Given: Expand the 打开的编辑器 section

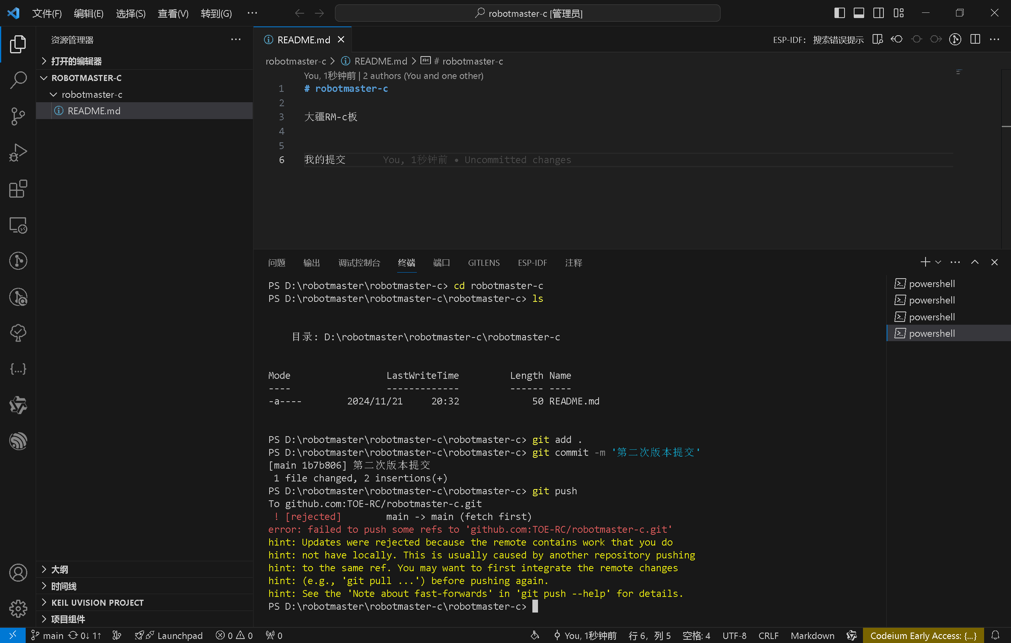Looking at the screenshot, I should (145, 61).
